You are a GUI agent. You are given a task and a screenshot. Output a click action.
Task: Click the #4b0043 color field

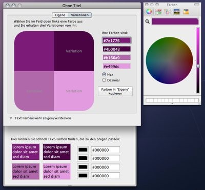click(117, 49)
